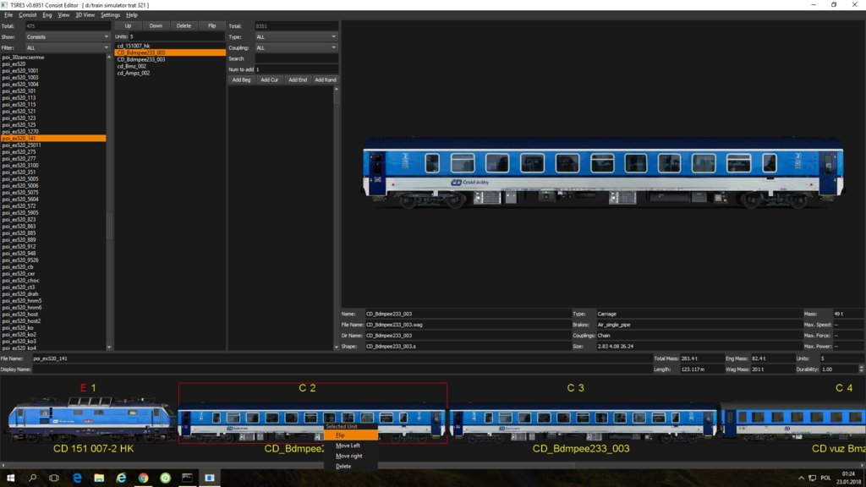The width and height of the screenshot is (866, 487).
Task: Click the Windows Start button
Action: coord(10,478)
